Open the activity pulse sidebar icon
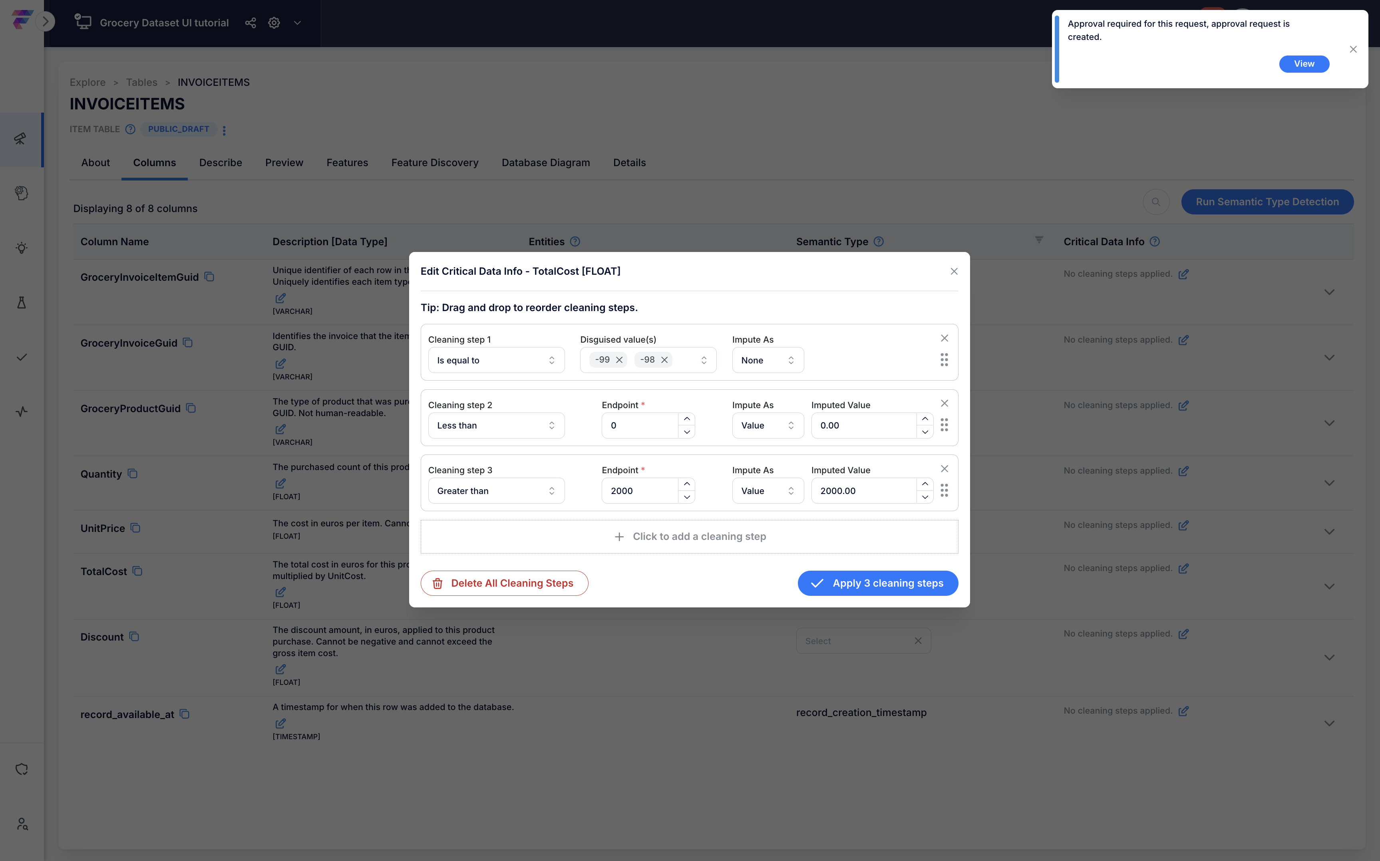 tap(21, 411)
